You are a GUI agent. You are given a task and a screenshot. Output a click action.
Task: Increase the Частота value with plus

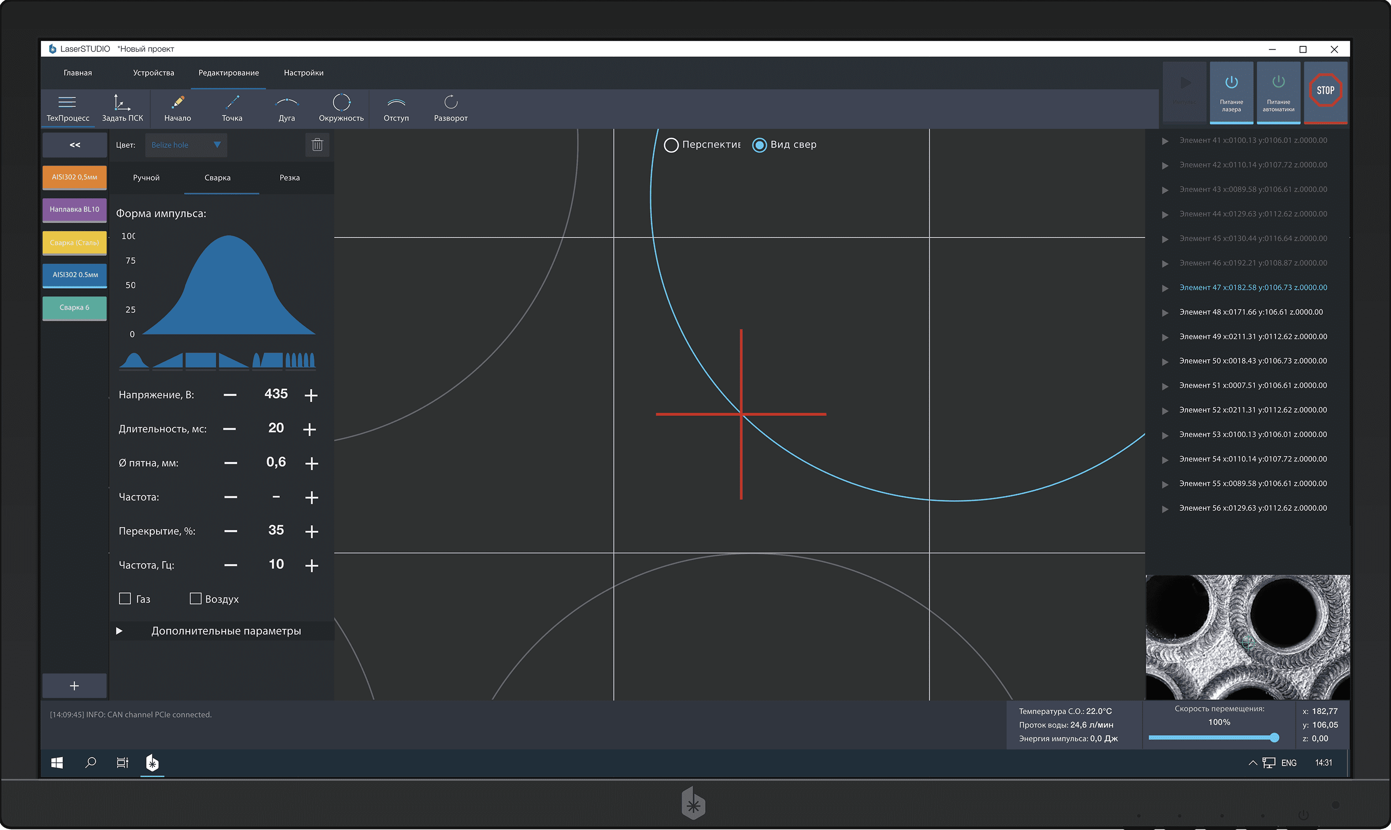[x=312, y=497]
